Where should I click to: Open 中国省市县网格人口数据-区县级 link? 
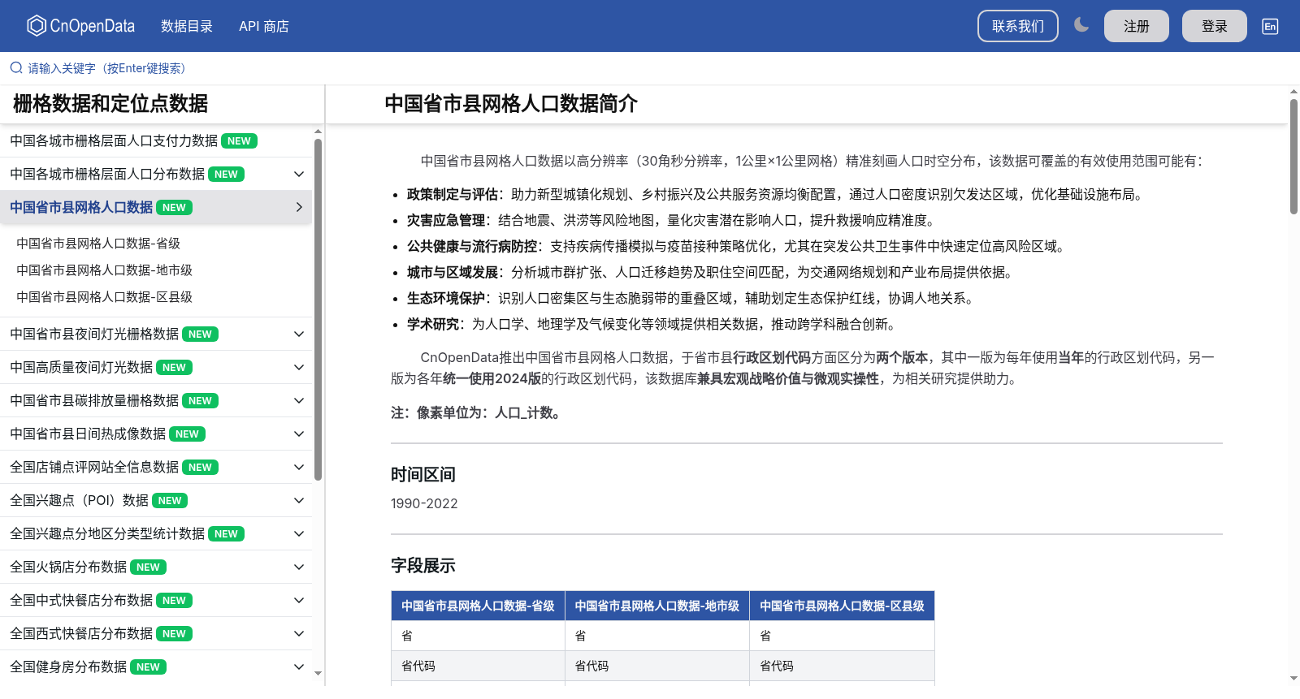104,296
